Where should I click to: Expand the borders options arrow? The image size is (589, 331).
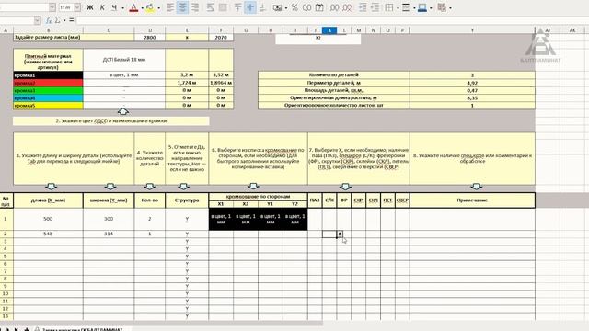(398, 8)
